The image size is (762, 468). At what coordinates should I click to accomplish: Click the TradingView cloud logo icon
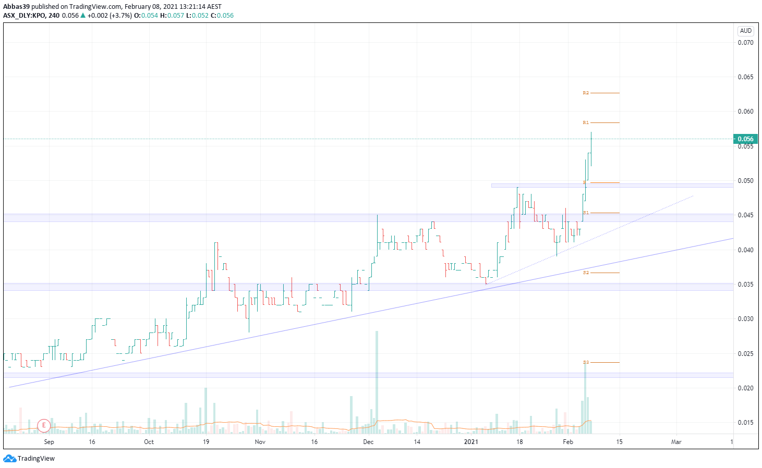pos(9,459)
